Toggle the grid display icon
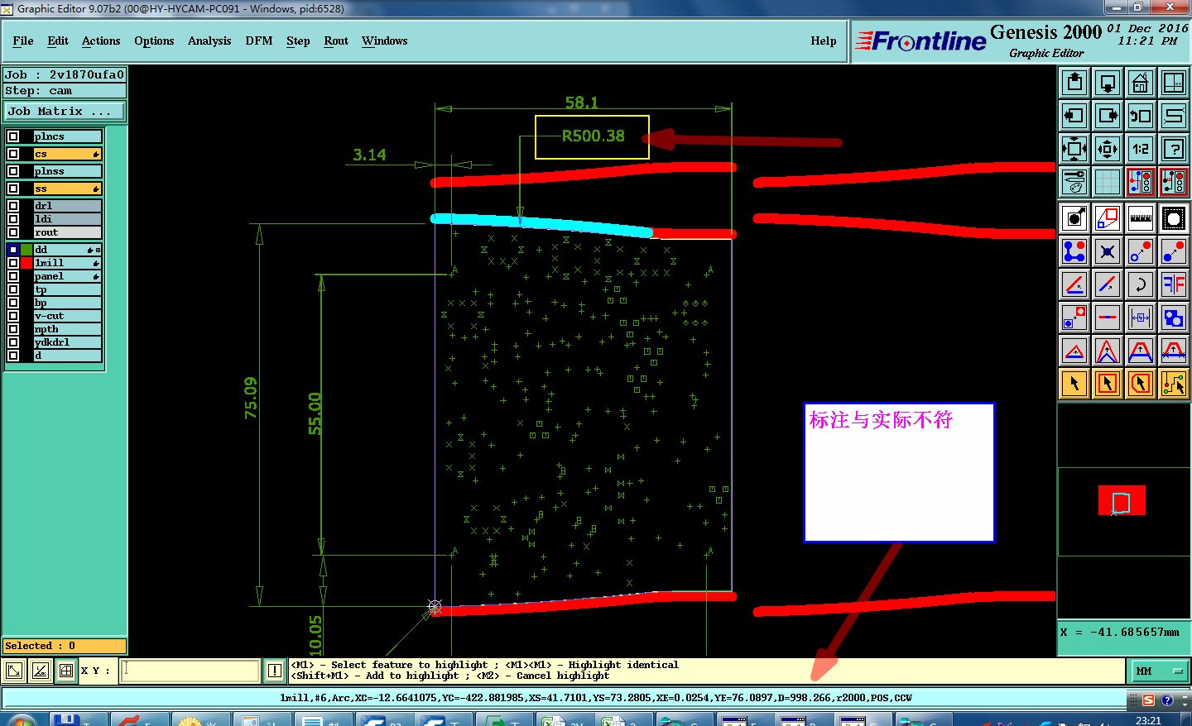Screen dimensions: 1192x726 1108,182
